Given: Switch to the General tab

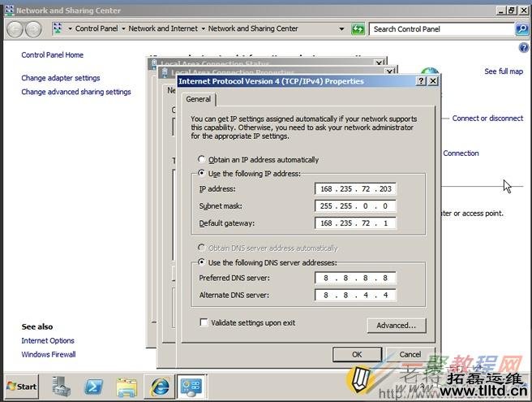Looking at the screenshot, I should click(x=199, y=99).
